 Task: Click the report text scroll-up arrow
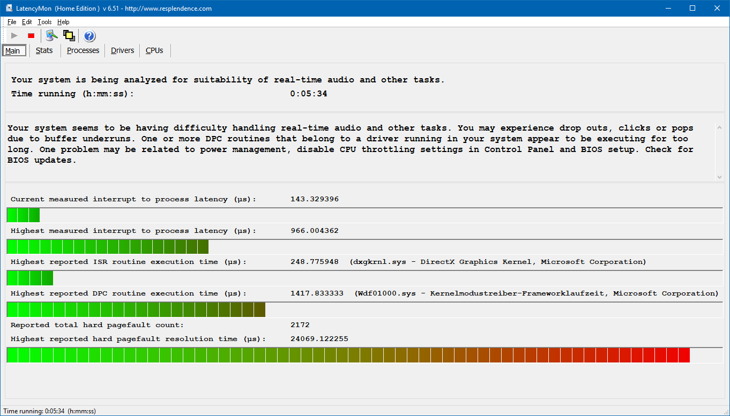coord(719,127)
